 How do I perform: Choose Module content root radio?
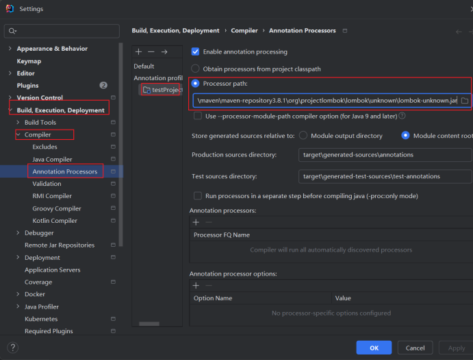405,135
